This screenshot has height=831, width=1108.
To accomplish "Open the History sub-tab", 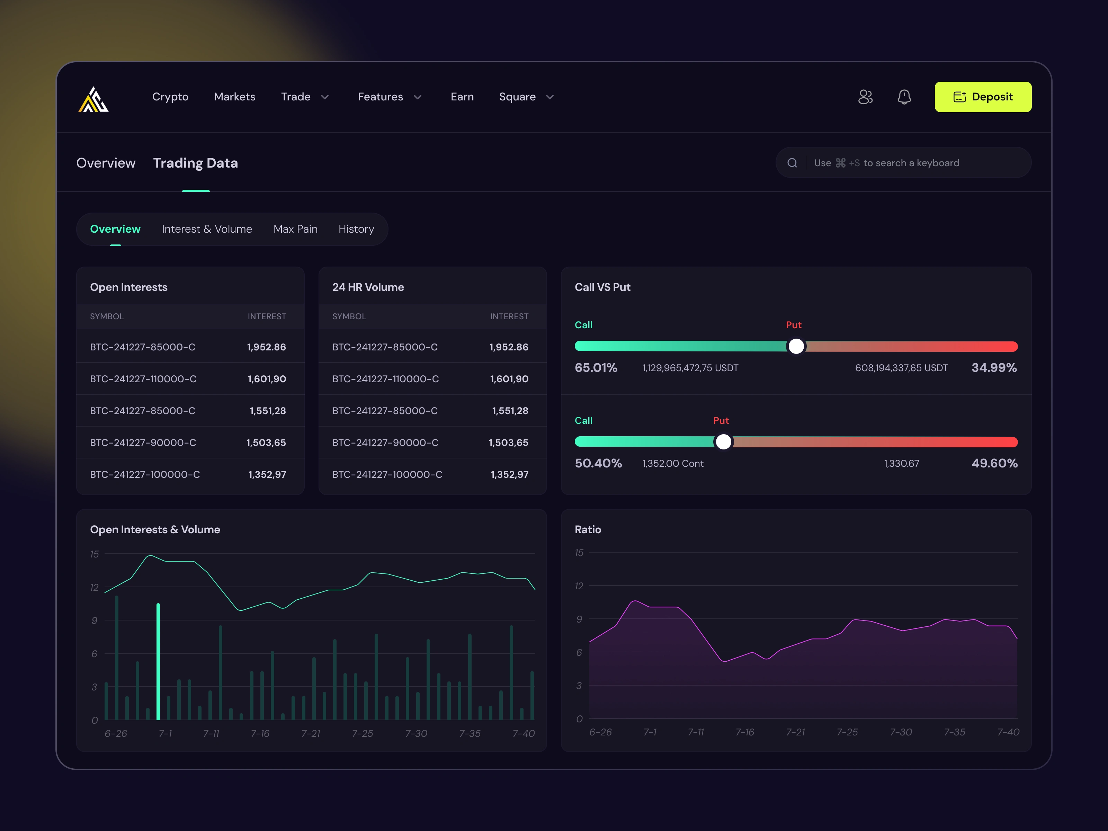I will tap(356, 229).
